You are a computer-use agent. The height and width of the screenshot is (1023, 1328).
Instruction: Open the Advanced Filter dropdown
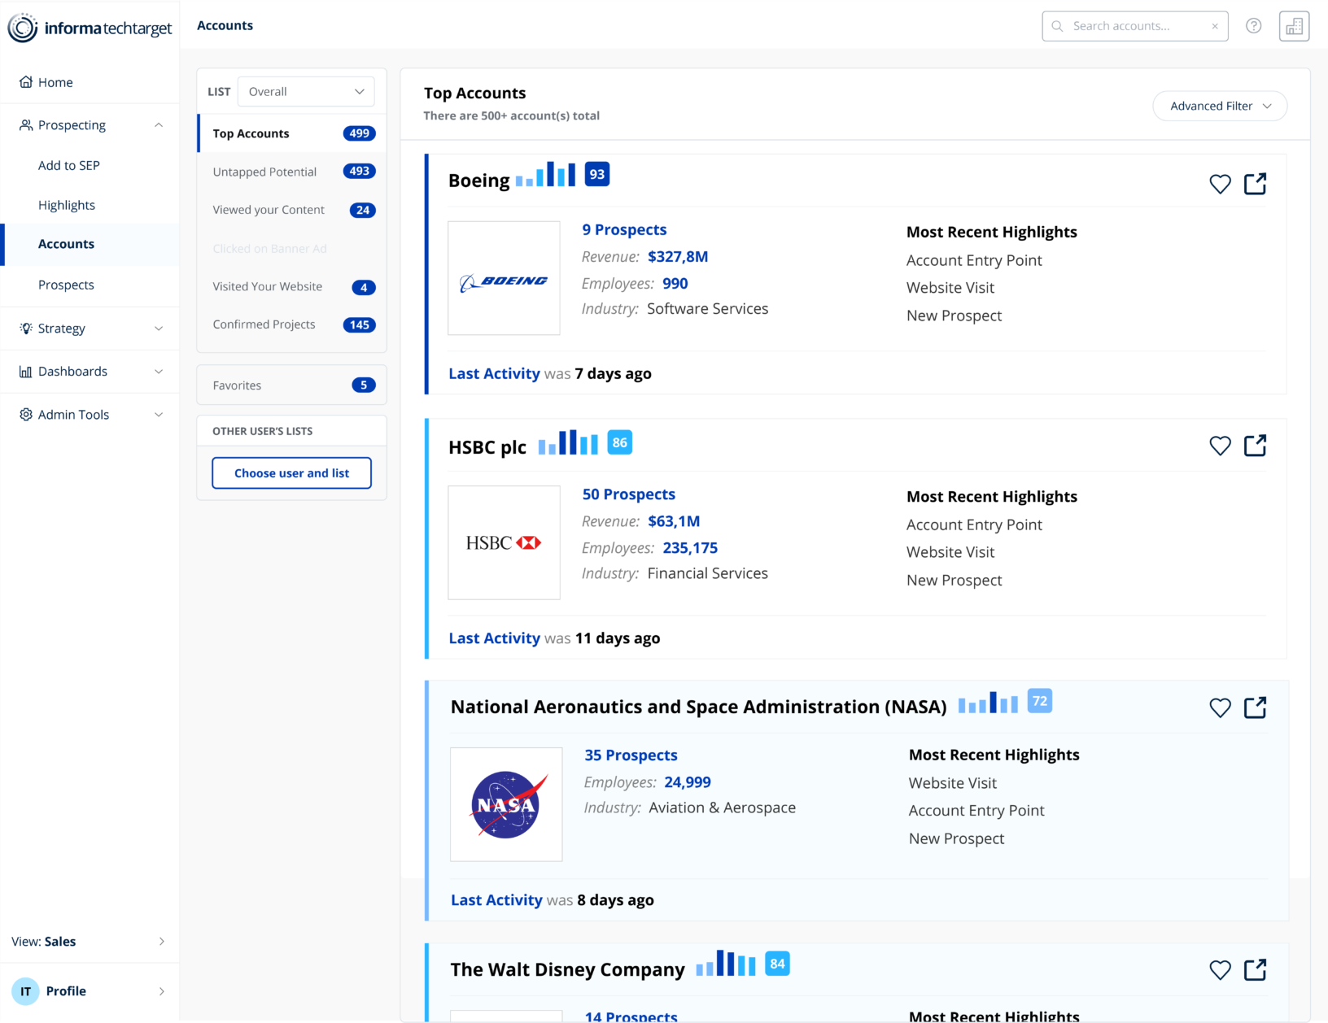[1220, 106]
